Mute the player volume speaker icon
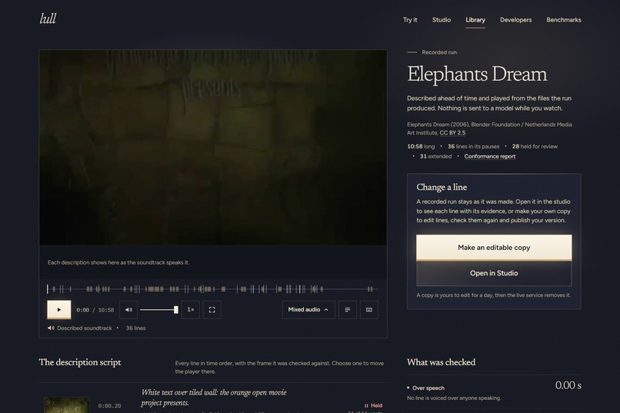Image resolution: width=620 pixels, height=413 pixels. pyautogui.click(x=128, y=310)
